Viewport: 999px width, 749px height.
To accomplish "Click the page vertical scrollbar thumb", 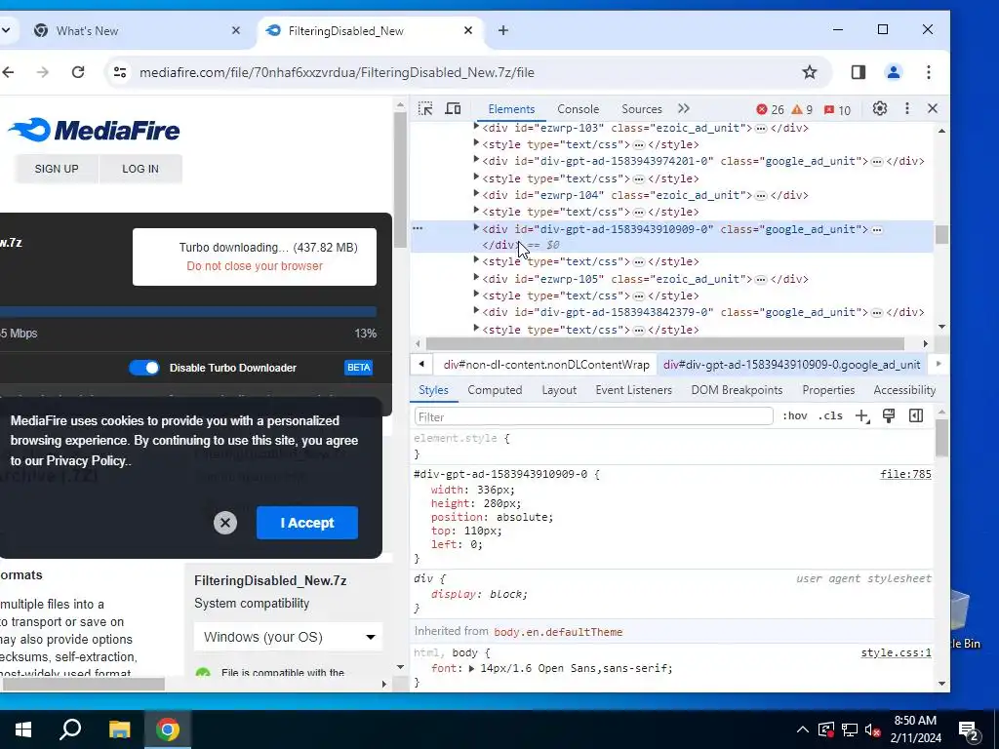I will (400, 180).
